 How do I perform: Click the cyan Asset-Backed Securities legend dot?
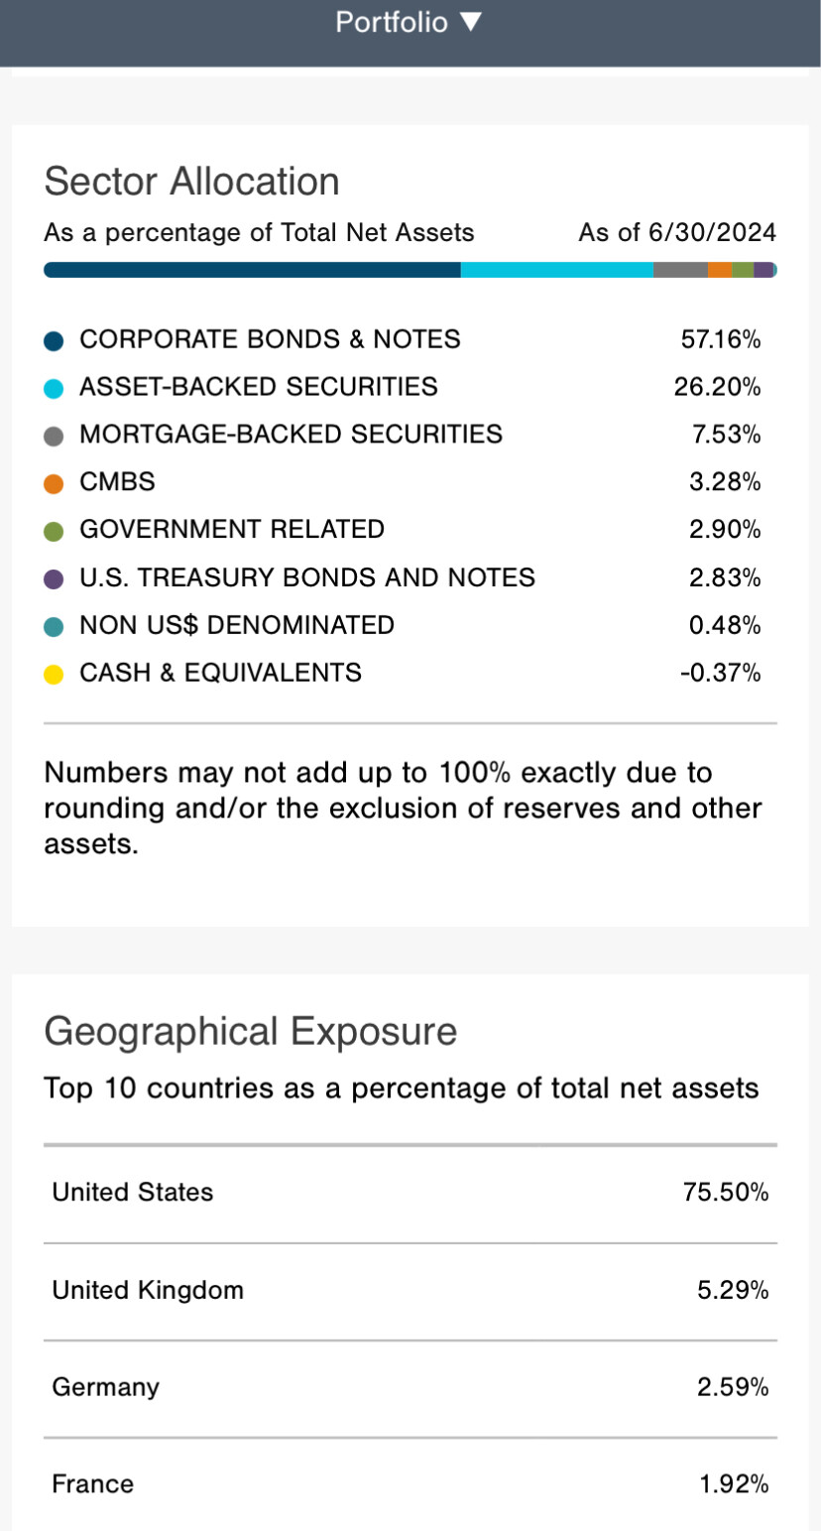point(55,388)
